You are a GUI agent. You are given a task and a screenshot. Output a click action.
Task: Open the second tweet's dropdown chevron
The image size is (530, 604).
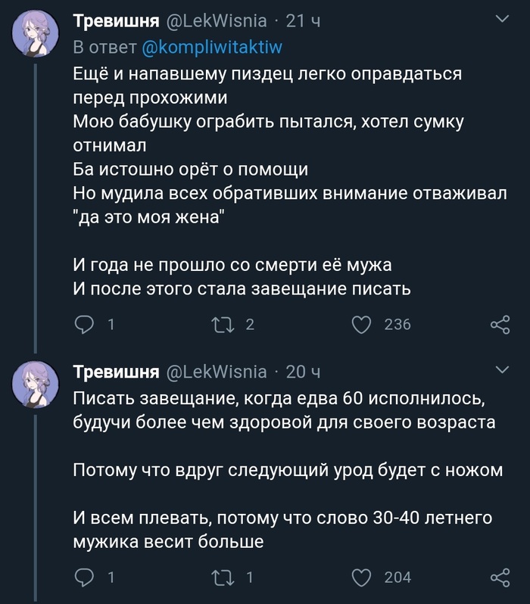(x=501, y=369)
